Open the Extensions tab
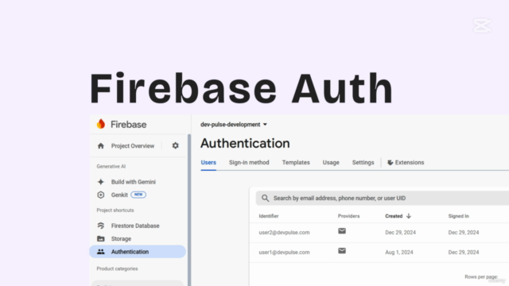Viewport: 509px width, 286px height. 406,162
